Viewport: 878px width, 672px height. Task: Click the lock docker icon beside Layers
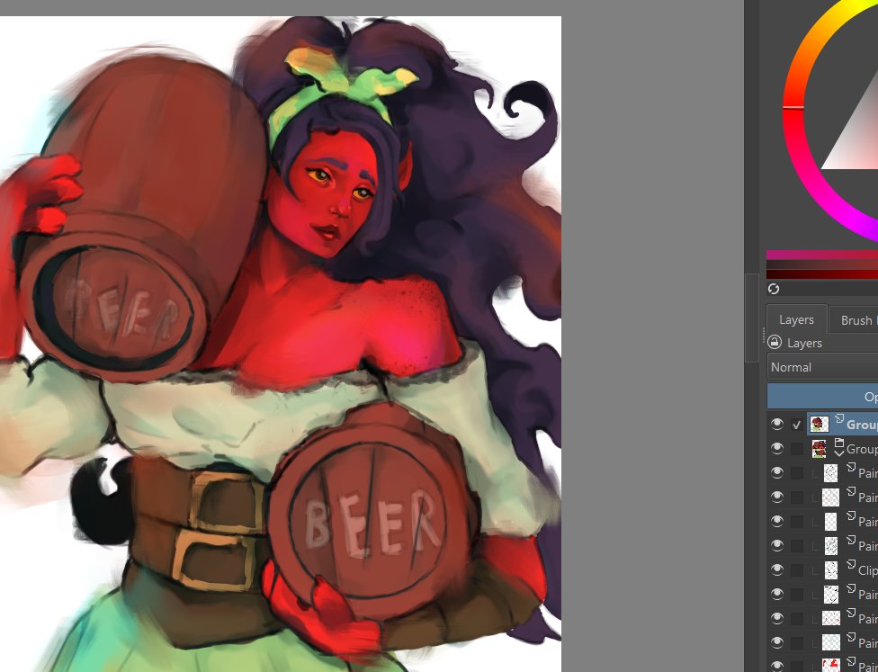[775, 342]
